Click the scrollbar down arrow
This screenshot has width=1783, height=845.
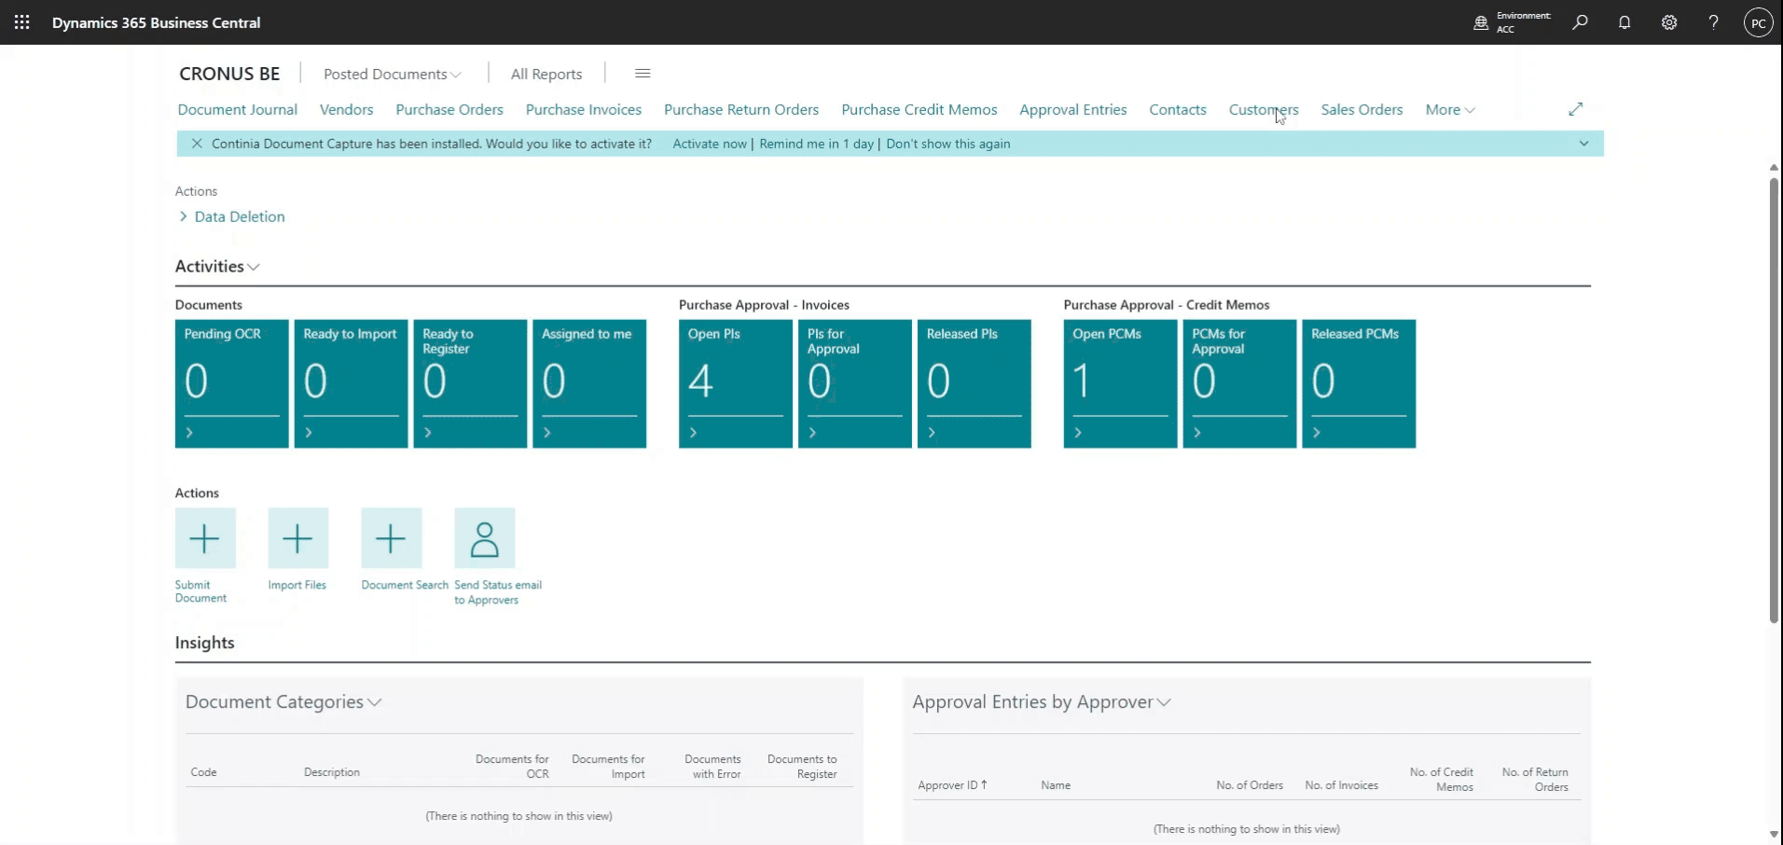point(1774,835)
